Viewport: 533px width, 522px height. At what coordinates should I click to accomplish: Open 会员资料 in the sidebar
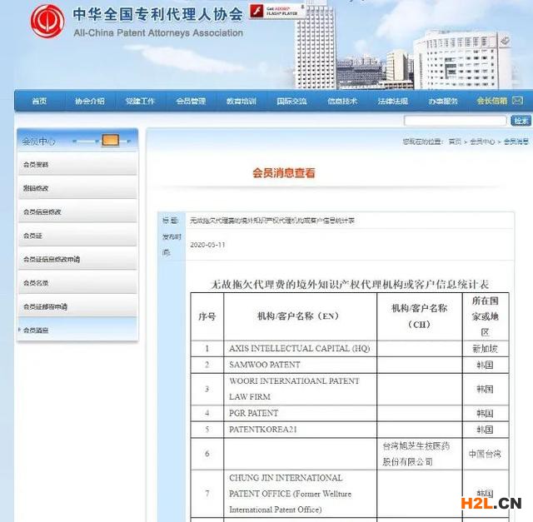tap(37, 165)
